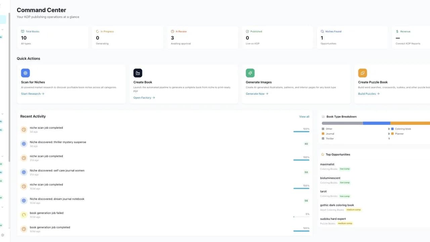Click the In Review clock icon
Image resolution: width=430 pixels, height=242 pixels.
[173, 31]
